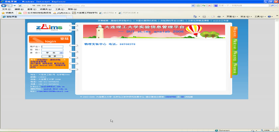Open the 工具(T) menu in menu bar
The image size is (279, 132).
pyautogui.click(x=60, y=9)
